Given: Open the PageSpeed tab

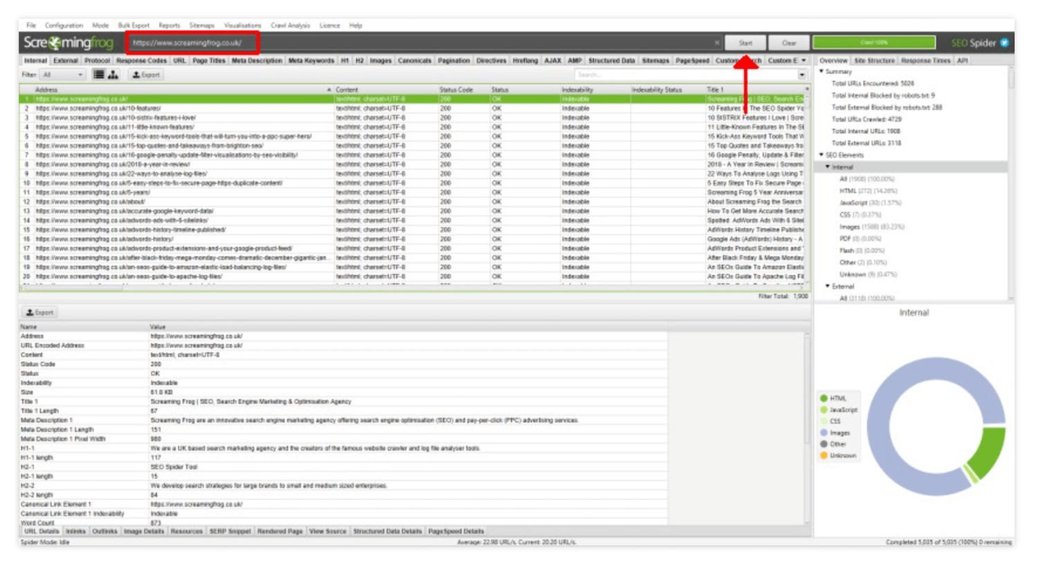Looking at the screenshot, I should point(692,61).
